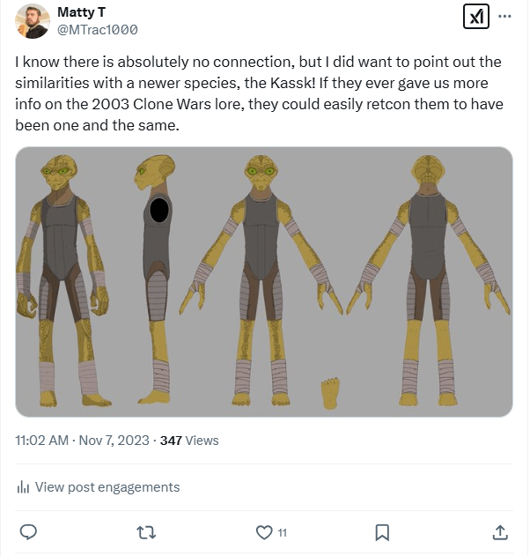This screenshot has width=530, height=556.
Task: Click Matty T's profile avatar
Action: click(x=33, y=21)
